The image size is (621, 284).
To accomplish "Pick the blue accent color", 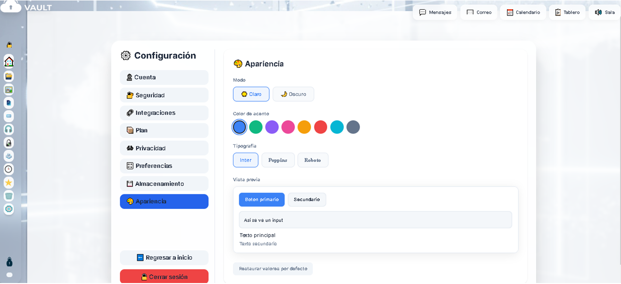I will coord(240,127).
